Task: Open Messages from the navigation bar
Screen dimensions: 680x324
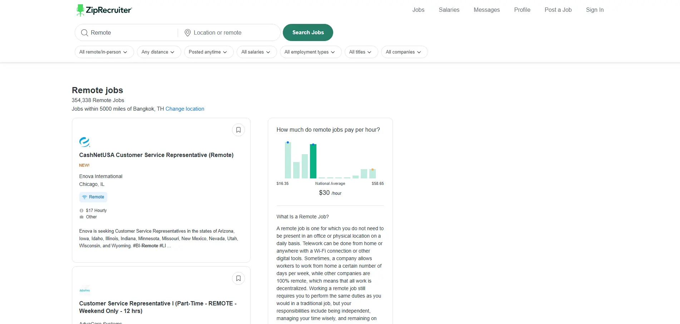Action: click(487, 10)
